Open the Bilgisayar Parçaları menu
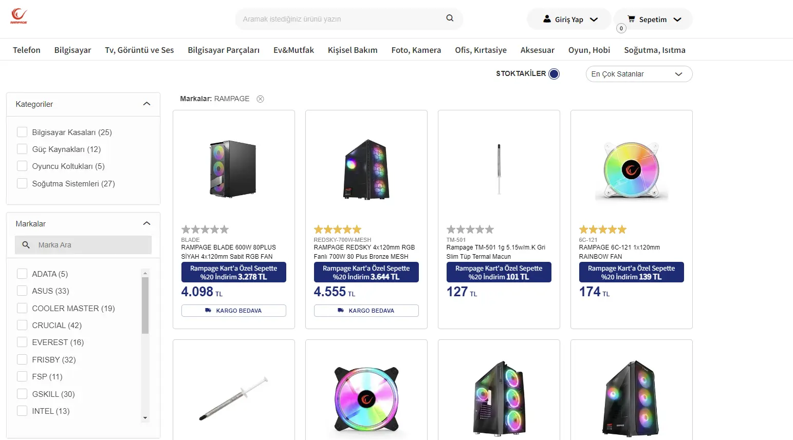 pos(224,50)
